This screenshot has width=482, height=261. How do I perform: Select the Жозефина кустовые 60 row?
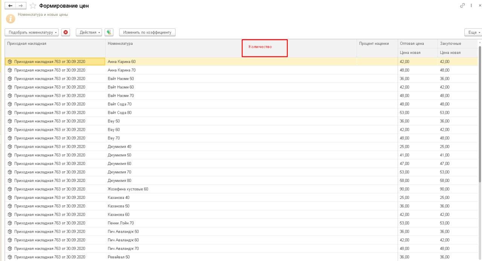(x=128, y=189)
